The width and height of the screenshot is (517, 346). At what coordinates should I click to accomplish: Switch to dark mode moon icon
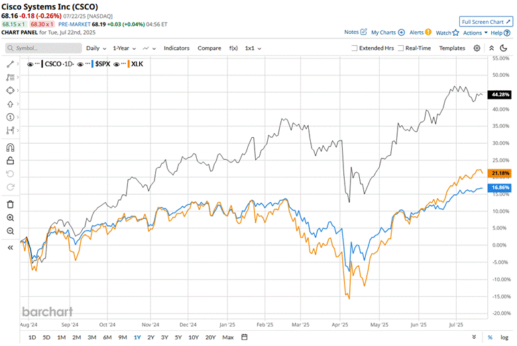pos(504,48)
